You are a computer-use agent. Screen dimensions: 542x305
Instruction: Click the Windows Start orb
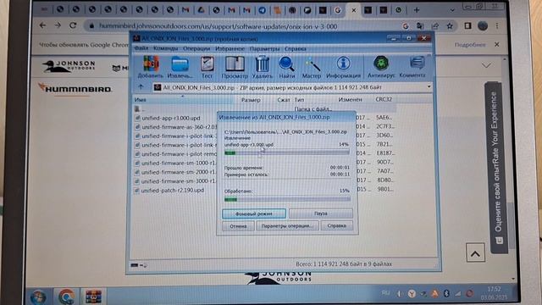pyautogui.click(x=38, y=297)
